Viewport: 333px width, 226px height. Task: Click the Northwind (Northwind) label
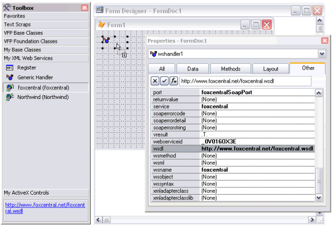coord(43,97)
